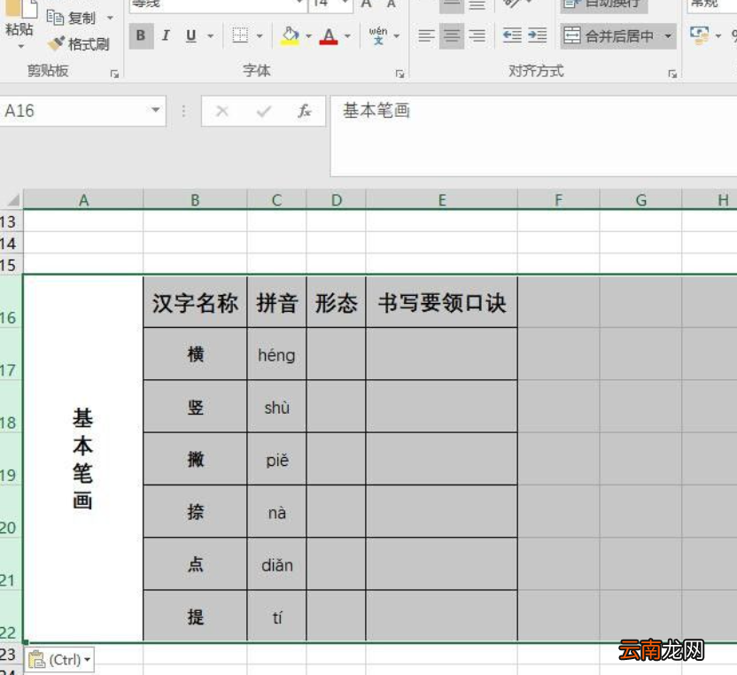Click 粘贴 paste button

point(19,21)
